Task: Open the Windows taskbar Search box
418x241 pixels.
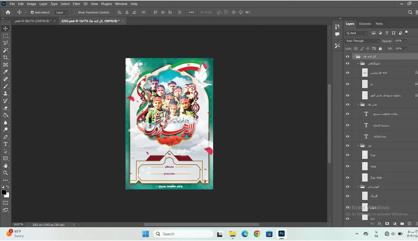Action: point(183,234)
